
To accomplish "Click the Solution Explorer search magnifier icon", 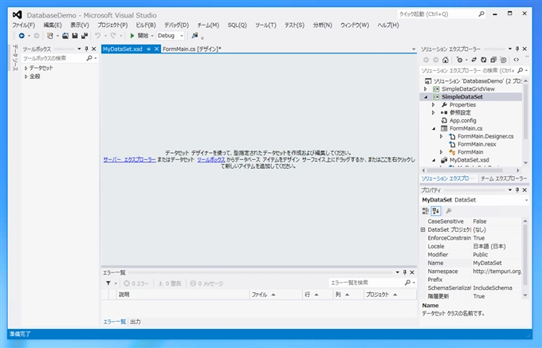I will tap(520, 70).
